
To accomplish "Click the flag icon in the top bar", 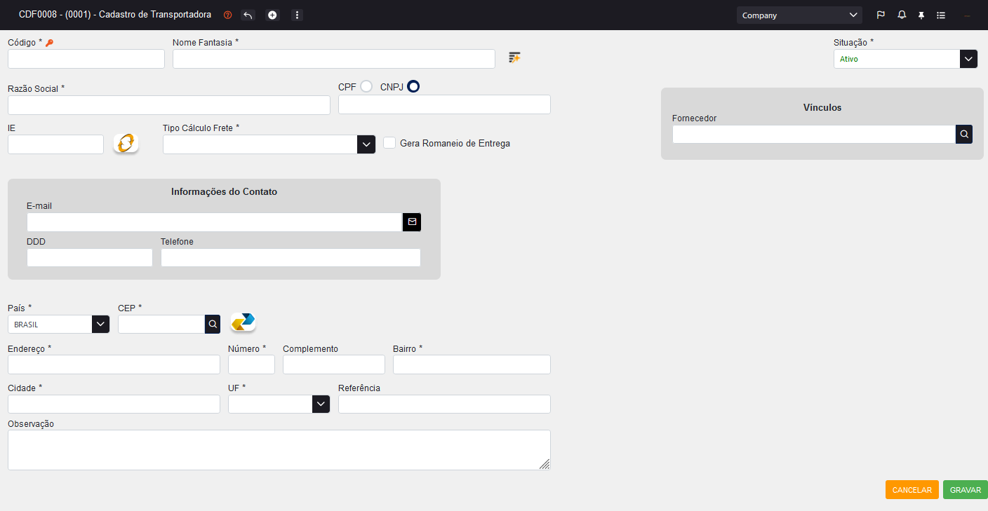I will tap(881, 15).
